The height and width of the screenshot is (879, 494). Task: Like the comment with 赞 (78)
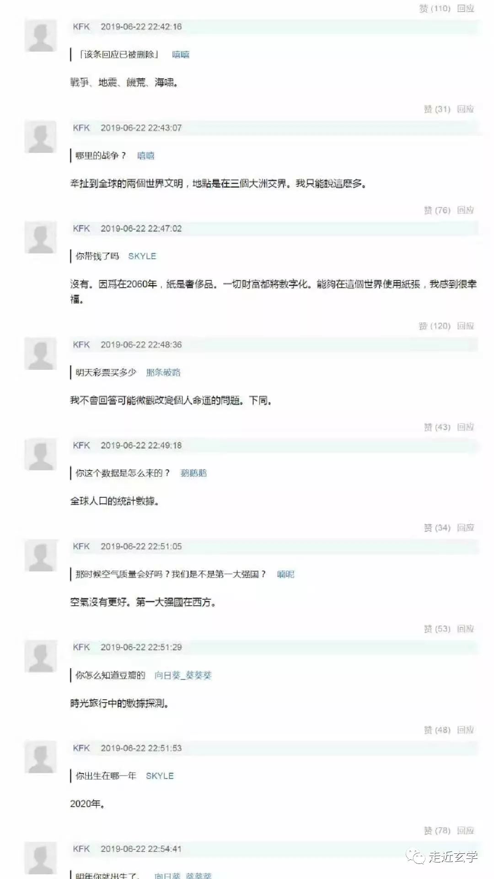[437, 830]
